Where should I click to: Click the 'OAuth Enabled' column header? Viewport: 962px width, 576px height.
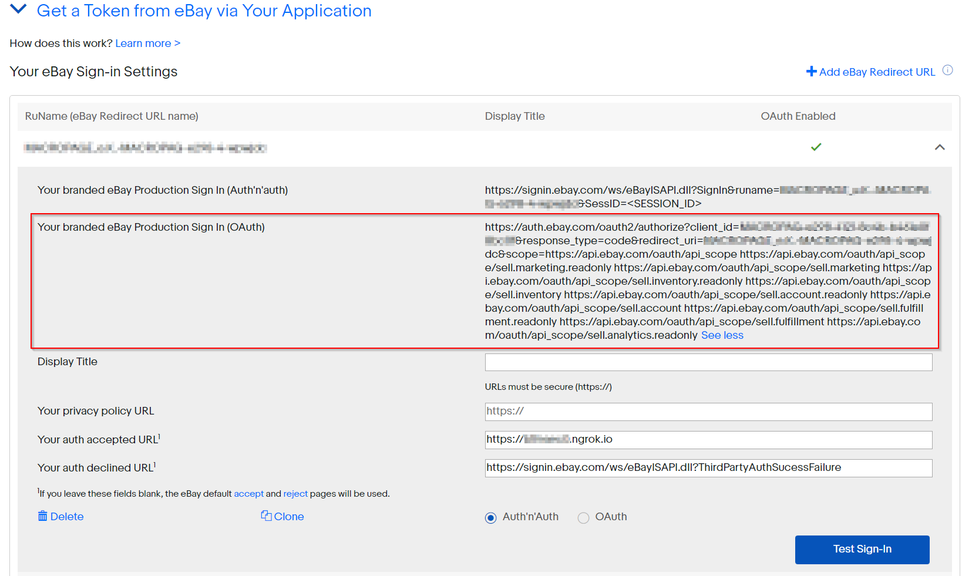coord(798,116)
